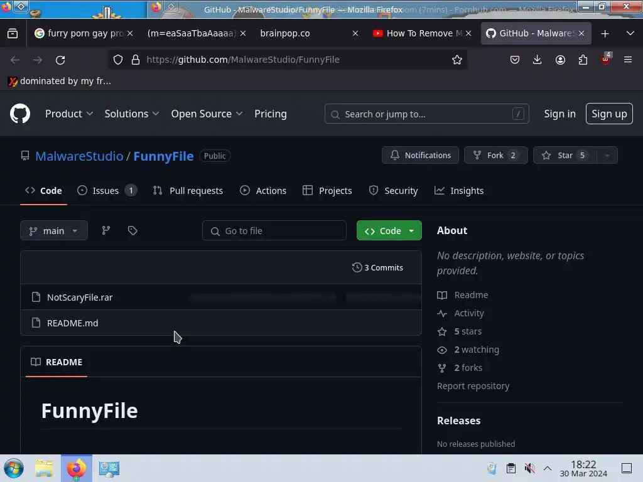The image size is (643, 482).
Task: List all tabs with the chevron
Action: [630, 33]
